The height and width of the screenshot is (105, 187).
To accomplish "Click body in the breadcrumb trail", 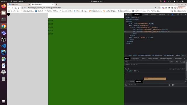I will tap(135, 55).
